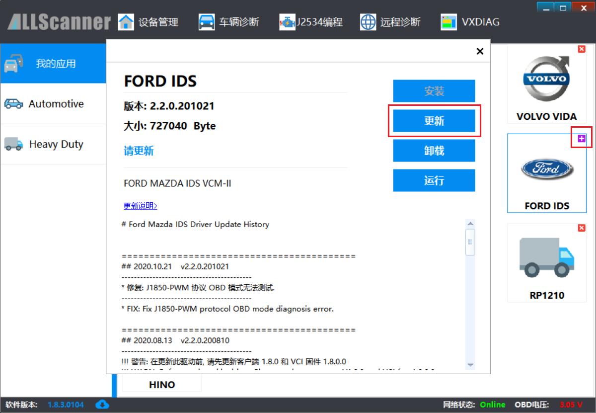
Task: Click the 设备管理 house icon
Action: pos(126,22)
